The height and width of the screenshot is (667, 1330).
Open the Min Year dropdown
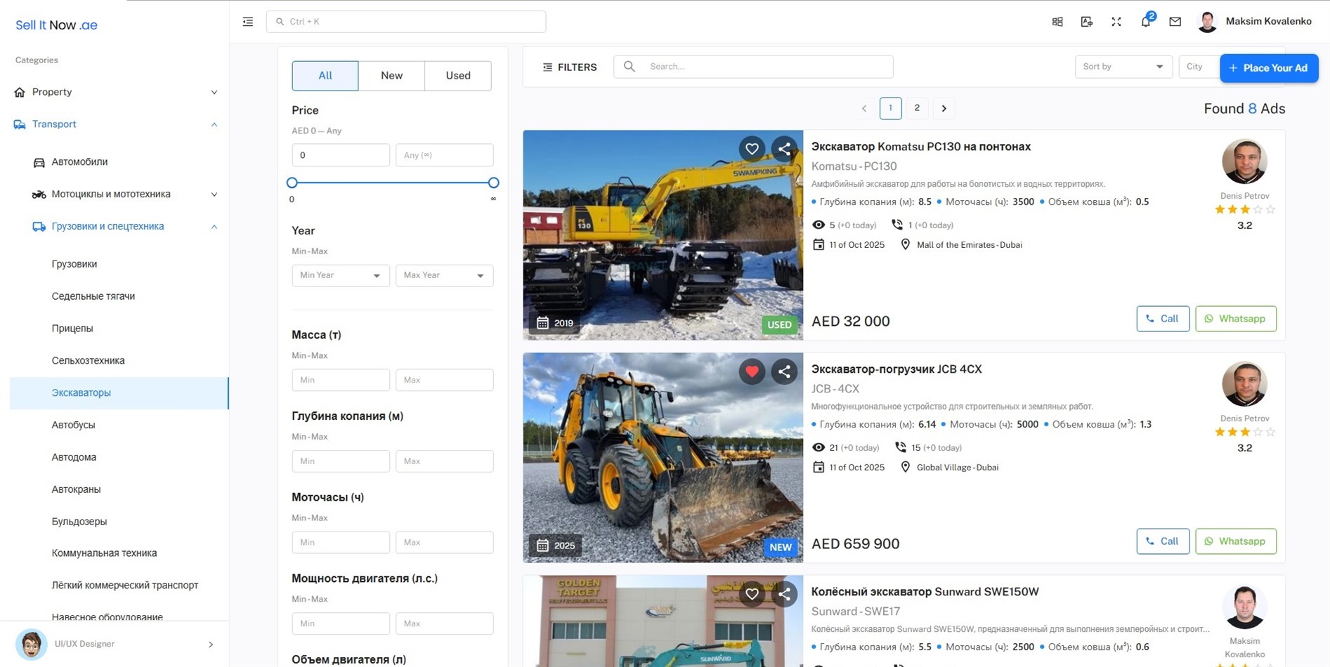340,275
